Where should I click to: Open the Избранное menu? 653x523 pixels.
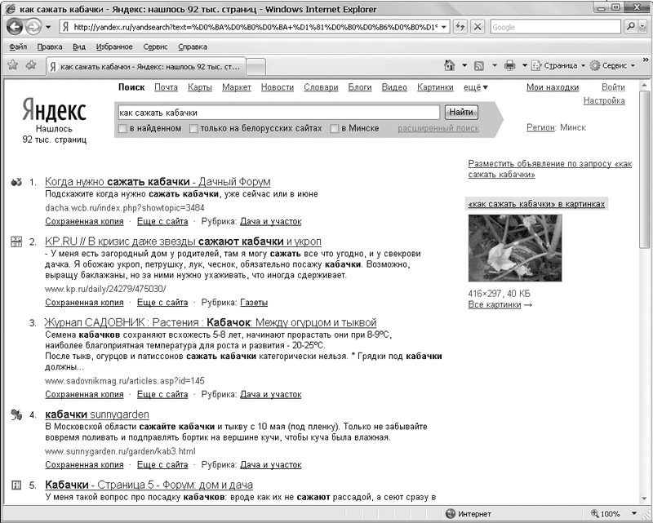[x=114, y=47]
